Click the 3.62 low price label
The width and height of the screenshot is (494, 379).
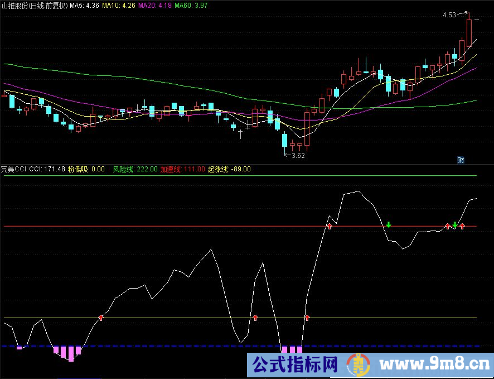(298, 155)
